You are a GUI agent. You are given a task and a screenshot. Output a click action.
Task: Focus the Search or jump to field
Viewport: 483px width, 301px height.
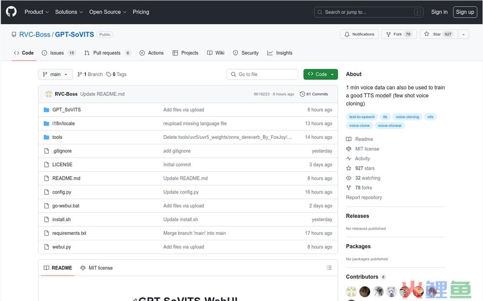(369, 12)
